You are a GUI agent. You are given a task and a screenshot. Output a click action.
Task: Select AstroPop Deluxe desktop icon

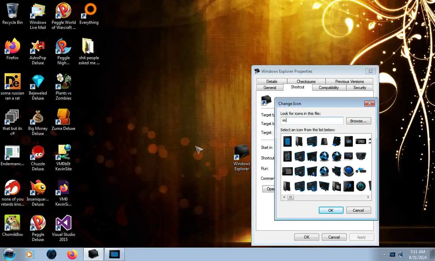(x=38, y=52)
